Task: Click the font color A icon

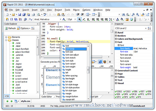Action: 118,19
